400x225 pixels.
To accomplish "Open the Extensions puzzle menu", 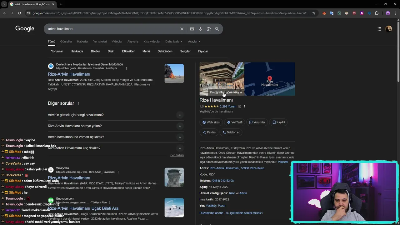I will point(377,13).
